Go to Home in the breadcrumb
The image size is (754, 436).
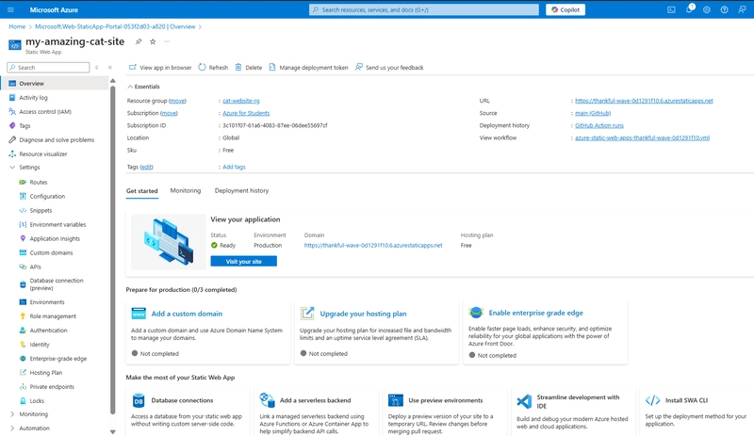pyautogui.click(x=17, y=27)
